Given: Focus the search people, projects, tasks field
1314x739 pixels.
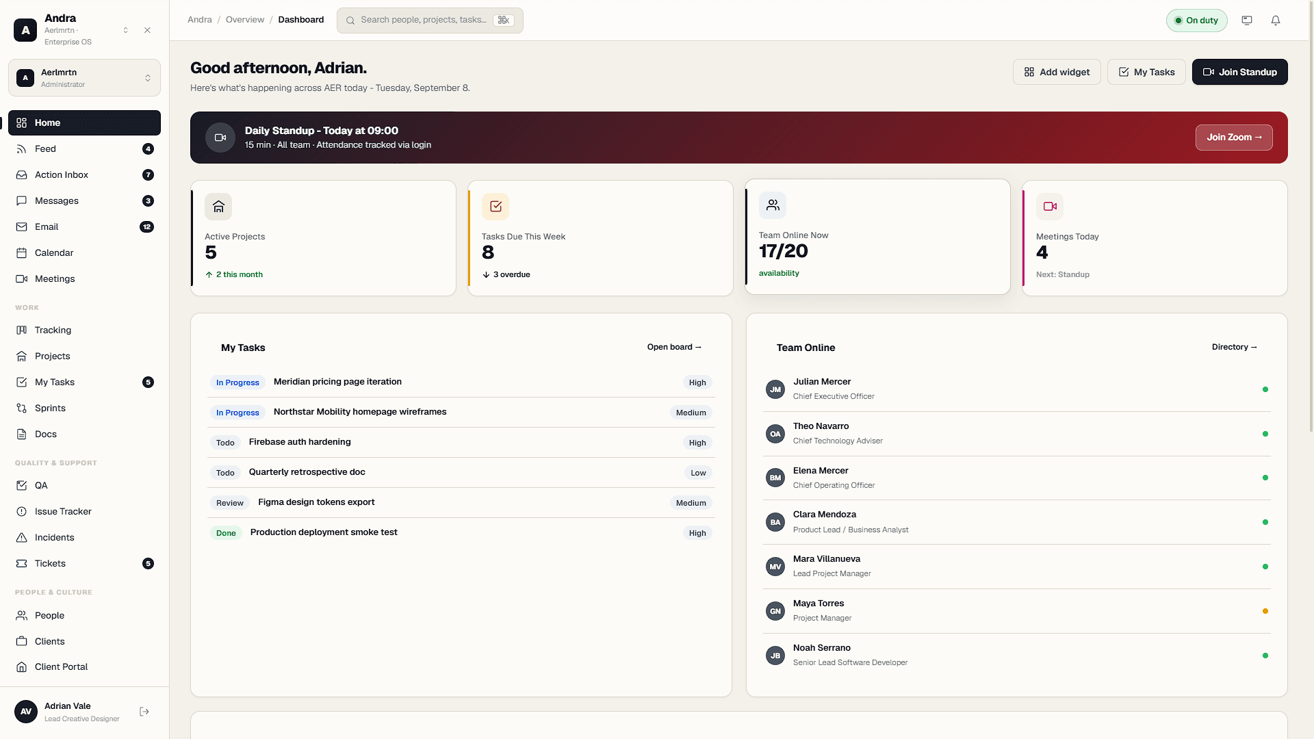Looking at the screenshot, I should coord(430,21).
